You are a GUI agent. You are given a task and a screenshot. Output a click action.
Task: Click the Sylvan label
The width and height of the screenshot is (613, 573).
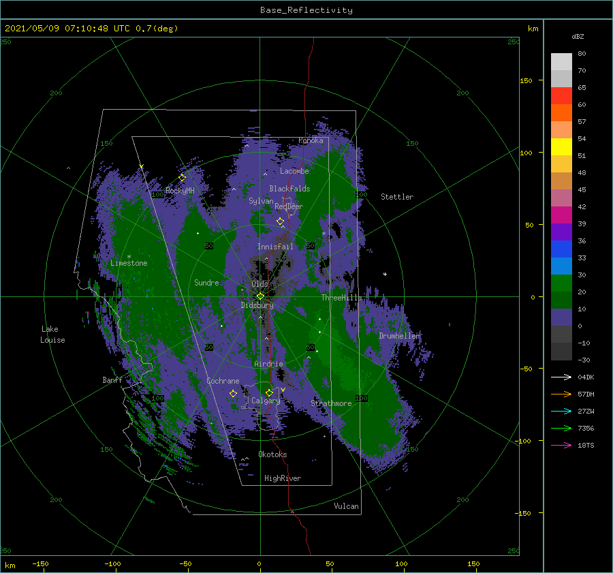(261, 201)
